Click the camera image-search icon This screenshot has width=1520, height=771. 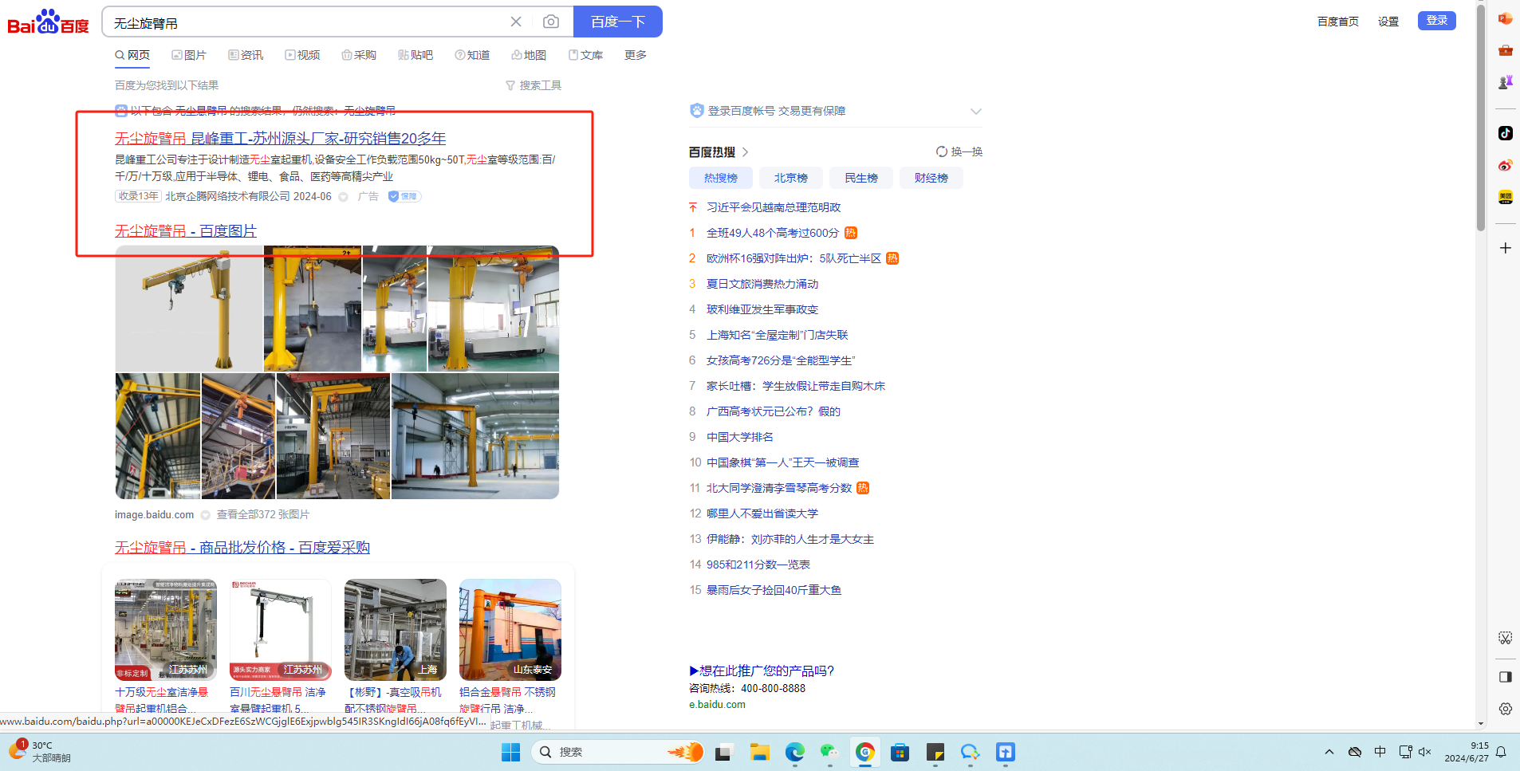point(550,22)
